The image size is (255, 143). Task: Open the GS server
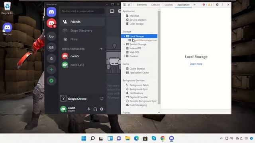click(51, 47)
